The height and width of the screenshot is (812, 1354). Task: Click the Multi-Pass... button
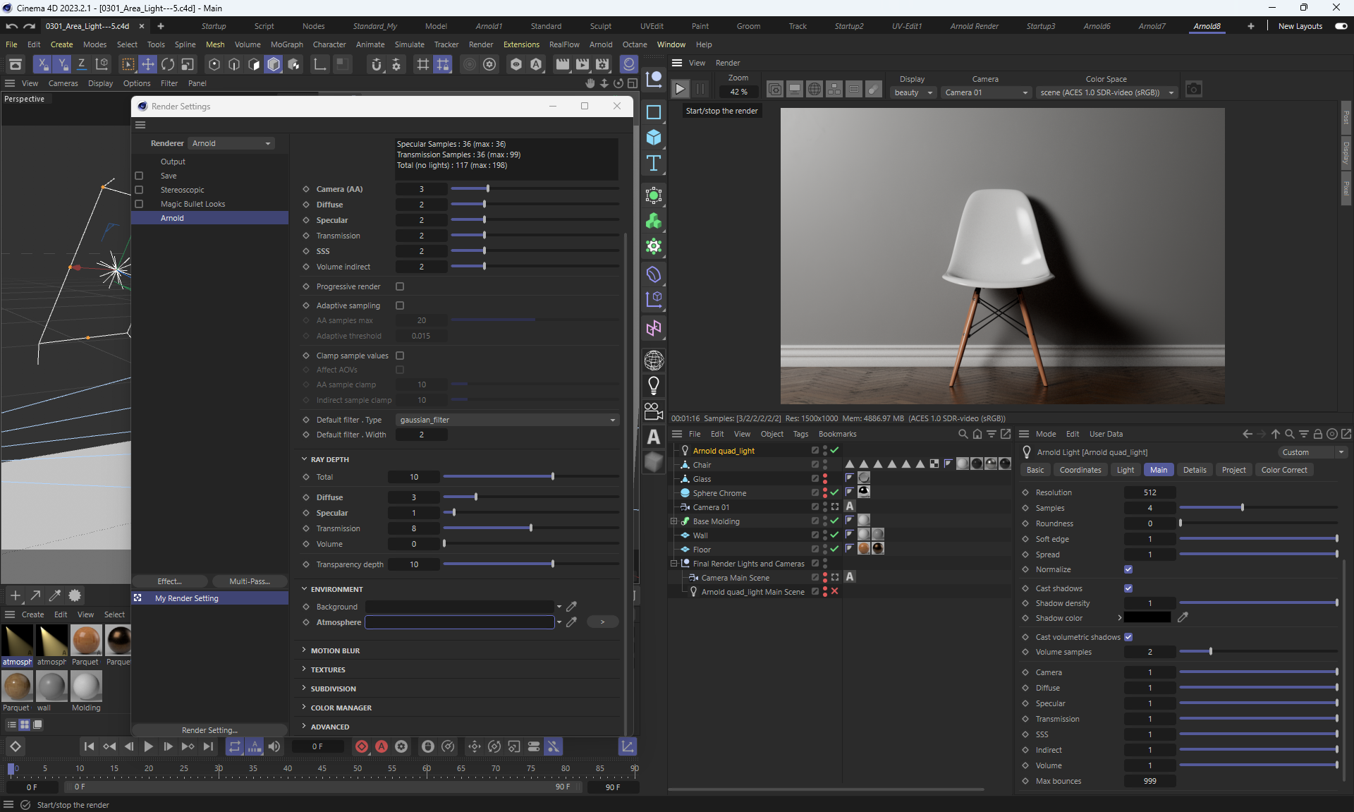250,581
